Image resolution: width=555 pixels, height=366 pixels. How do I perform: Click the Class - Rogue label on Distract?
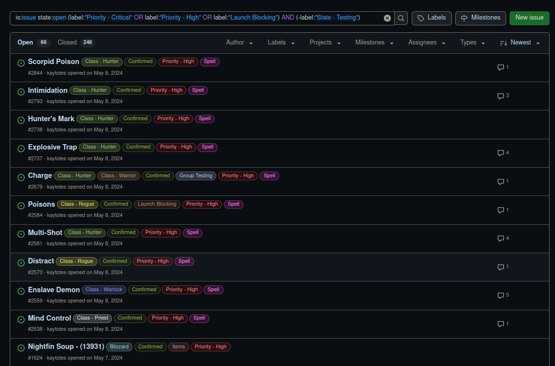coord(76,261)
